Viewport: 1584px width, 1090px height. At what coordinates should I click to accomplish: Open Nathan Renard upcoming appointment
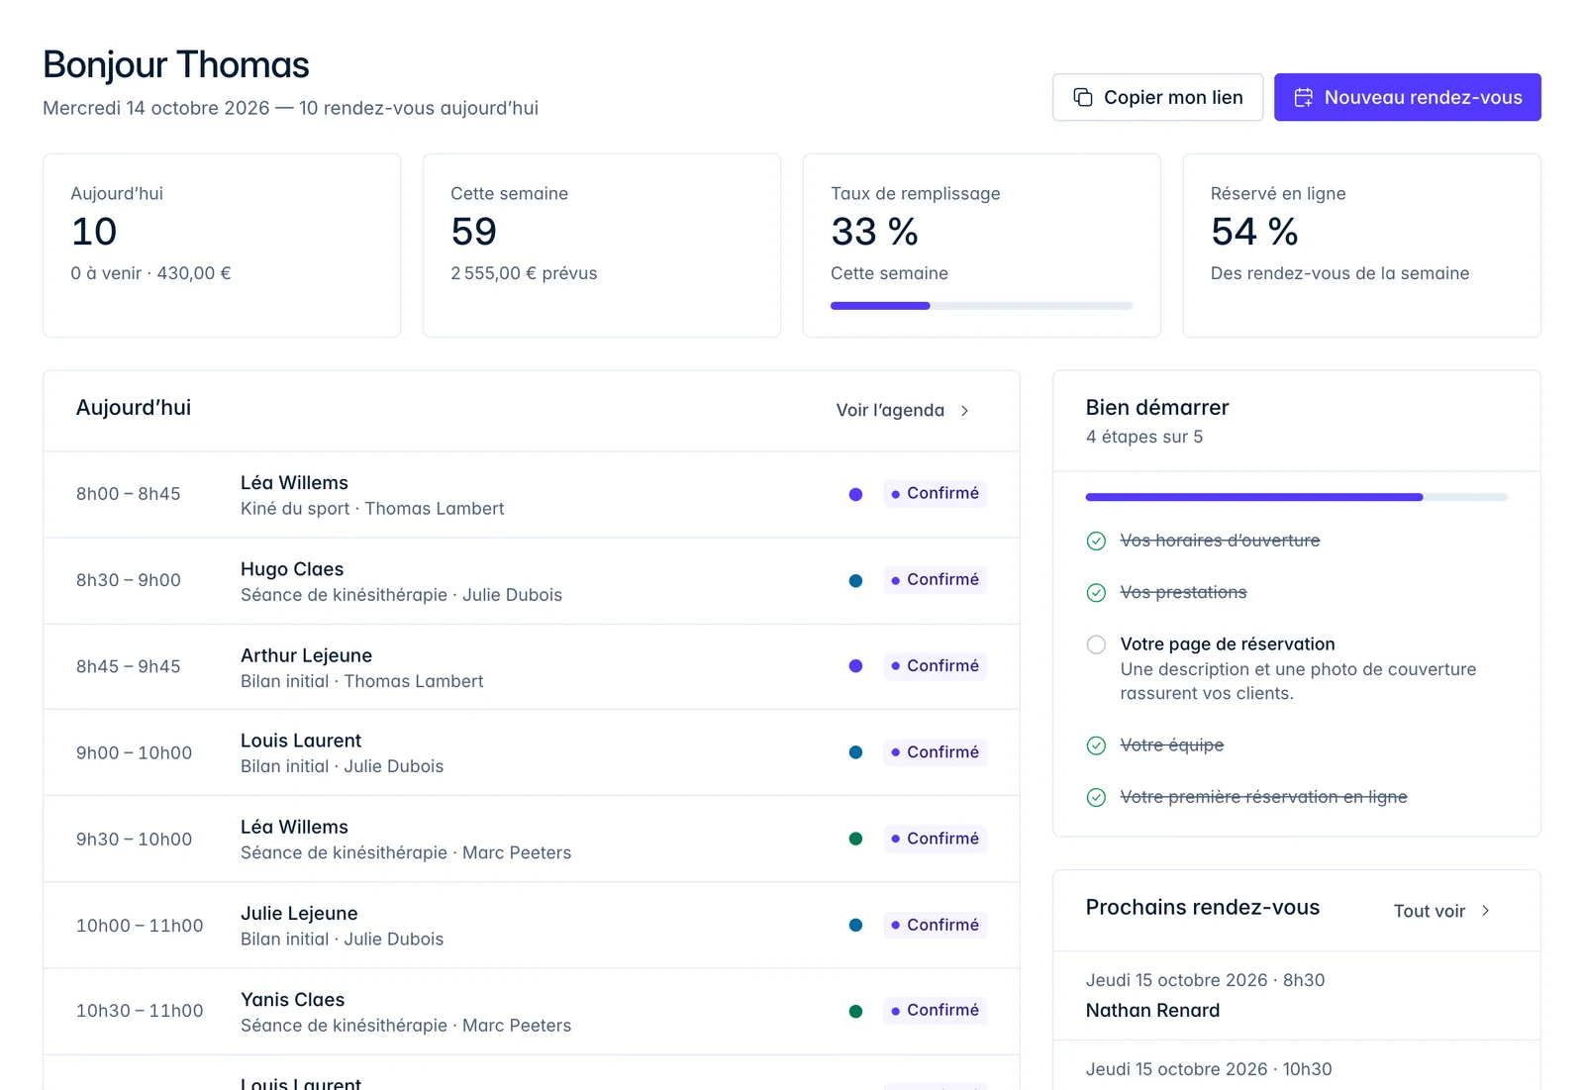point(1152,1010)
